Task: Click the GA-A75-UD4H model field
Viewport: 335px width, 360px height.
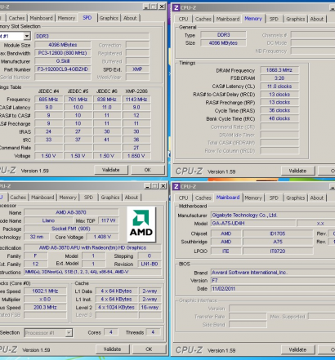Action: pyautogui.click(x=253, y=223)
